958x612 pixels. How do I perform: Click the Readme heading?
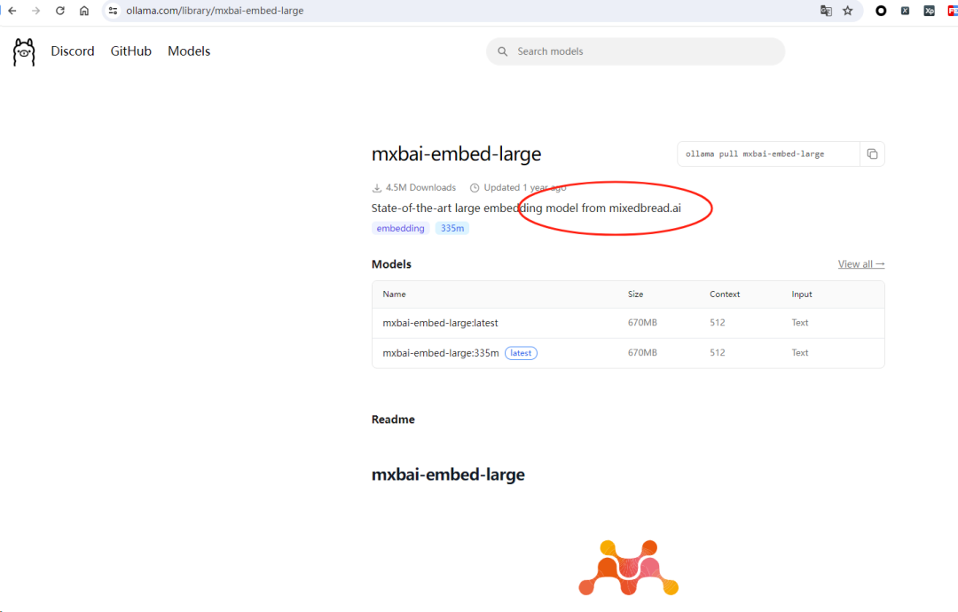coord(393,419)
